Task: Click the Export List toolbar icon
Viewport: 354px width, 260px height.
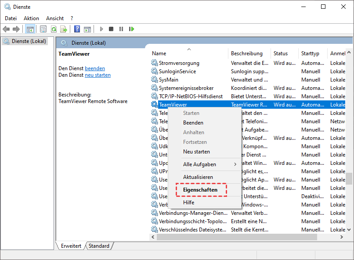Action: click(64, 29)
